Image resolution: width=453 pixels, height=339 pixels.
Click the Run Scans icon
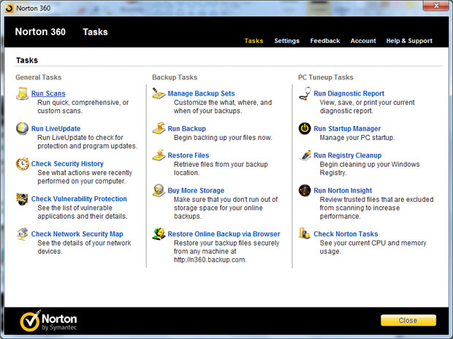[22, 94]
